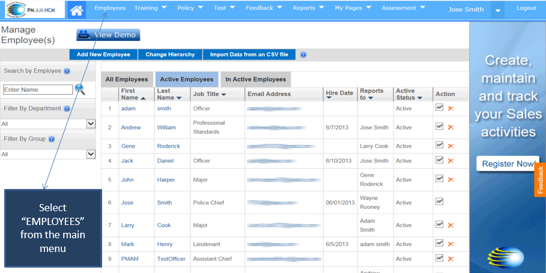Viewport: 546px width, 273px height.
Task: Open the Filter By Group dropdown
Action: click(91, 154)
